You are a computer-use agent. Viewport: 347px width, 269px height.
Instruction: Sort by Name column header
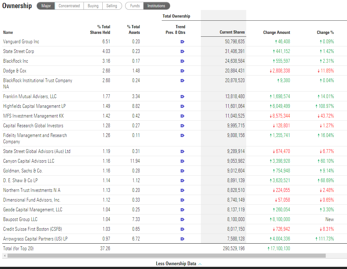[x=8, y=32]
